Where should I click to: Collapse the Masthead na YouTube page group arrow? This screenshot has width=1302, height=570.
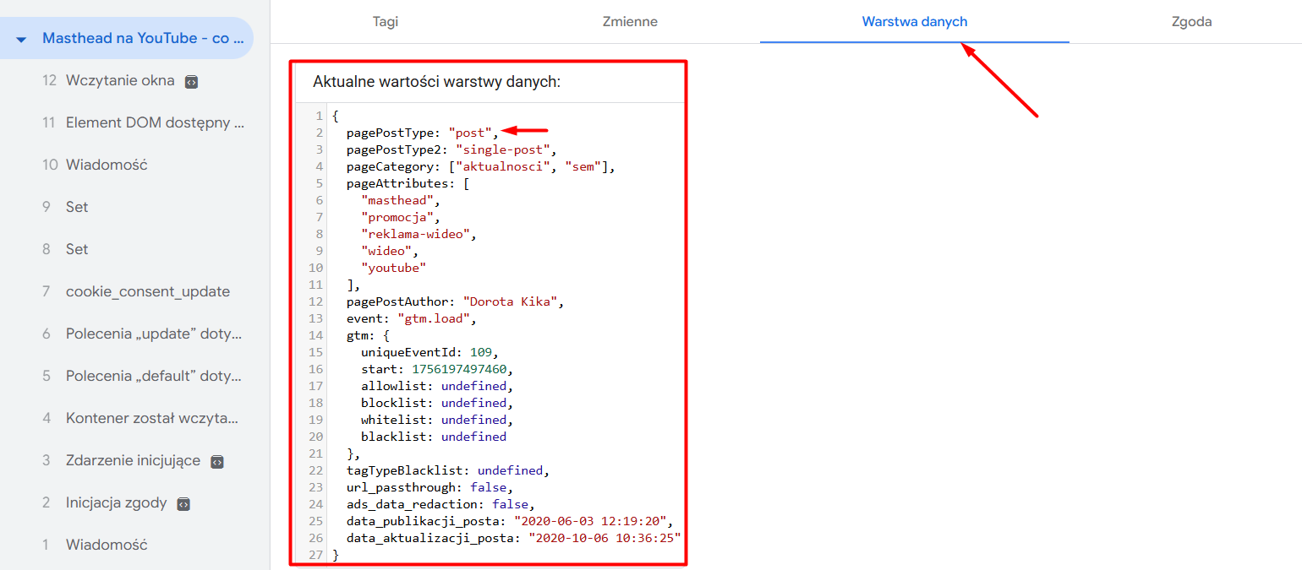(21, 39)
